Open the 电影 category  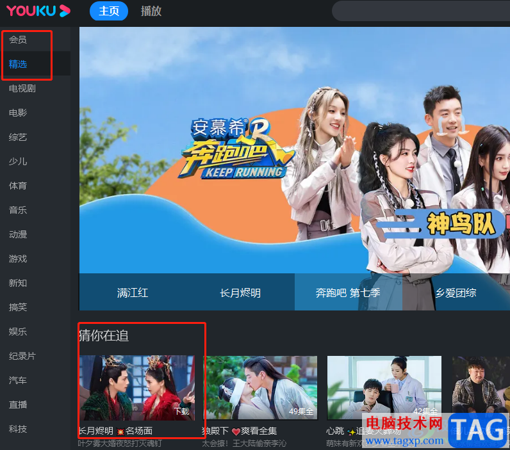tap(18, 113)
